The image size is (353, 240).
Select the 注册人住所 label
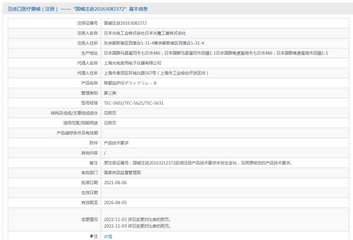point(88,43)
